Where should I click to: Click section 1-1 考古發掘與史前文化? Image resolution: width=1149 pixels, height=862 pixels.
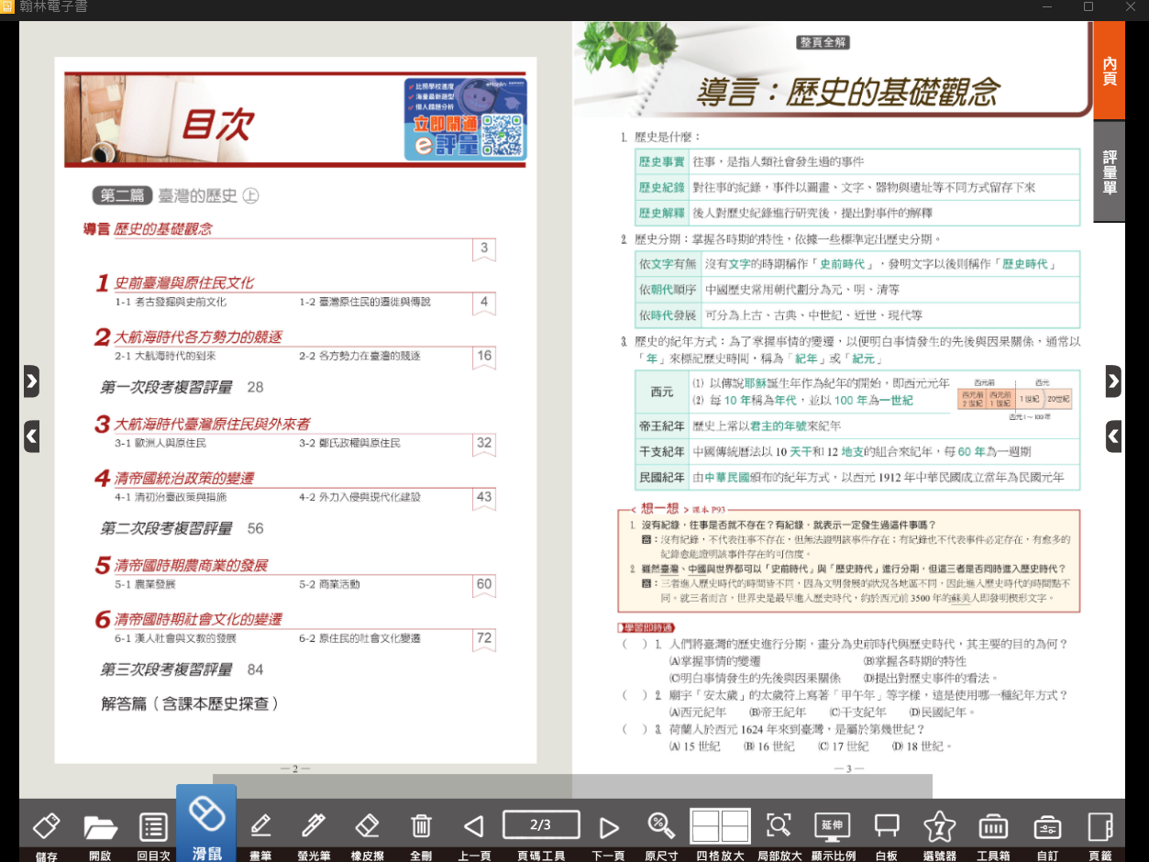(x=171, y=302)
